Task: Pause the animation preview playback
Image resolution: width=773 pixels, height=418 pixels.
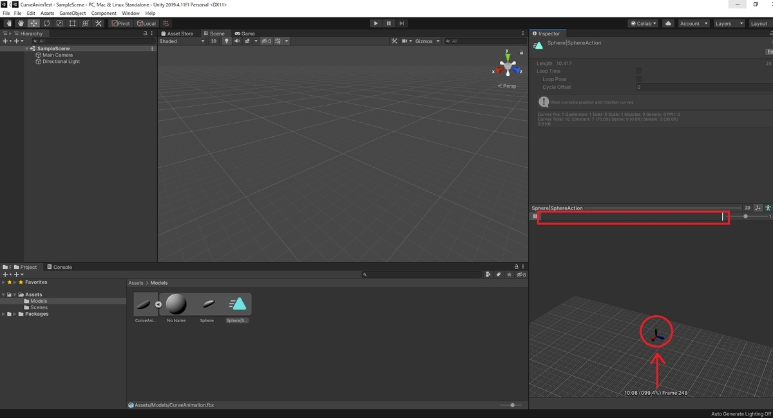Action: [535, 217]
